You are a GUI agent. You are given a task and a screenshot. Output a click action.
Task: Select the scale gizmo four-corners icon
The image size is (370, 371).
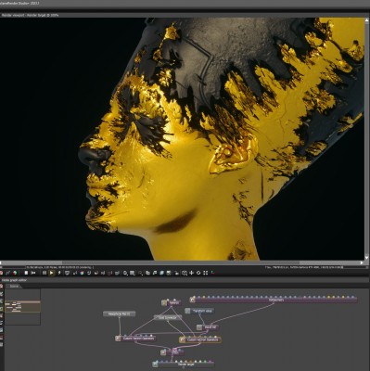[205, 273]
